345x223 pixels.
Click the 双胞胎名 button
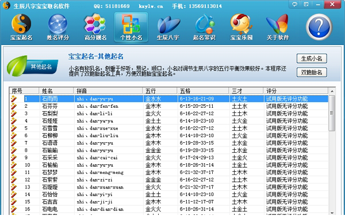[312, 73]
